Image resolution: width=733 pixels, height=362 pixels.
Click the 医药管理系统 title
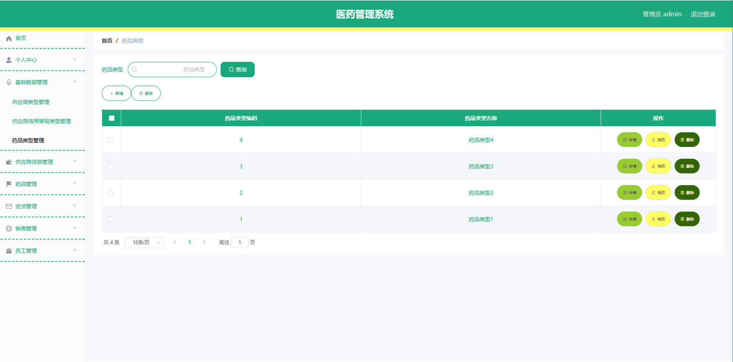coord(365,14)
